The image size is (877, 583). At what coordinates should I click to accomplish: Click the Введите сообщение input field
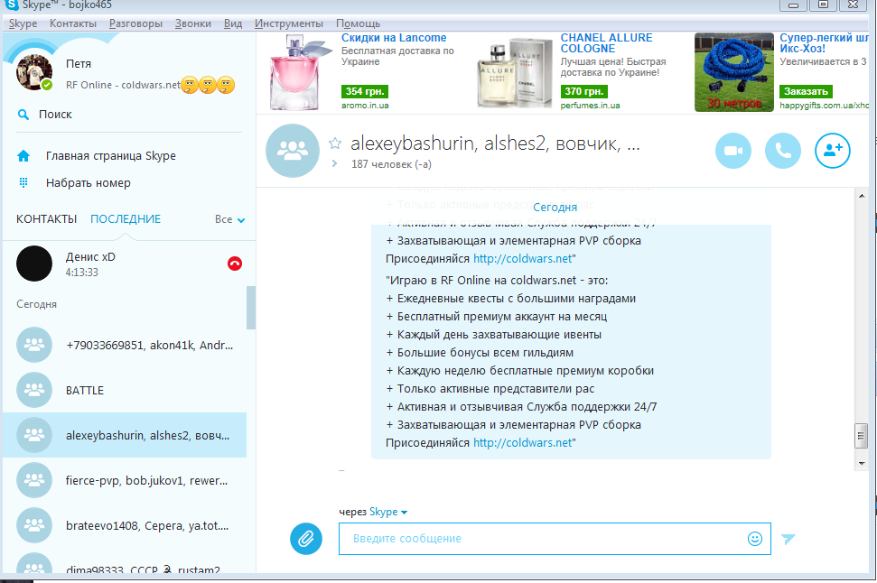[555, 539]
